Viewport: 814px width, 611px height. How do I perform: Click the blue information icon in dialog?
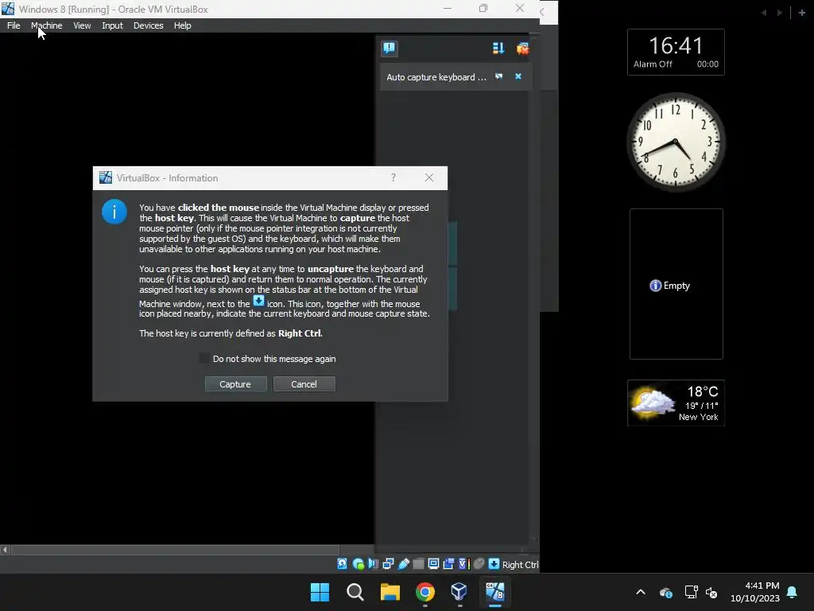point(114,212)
